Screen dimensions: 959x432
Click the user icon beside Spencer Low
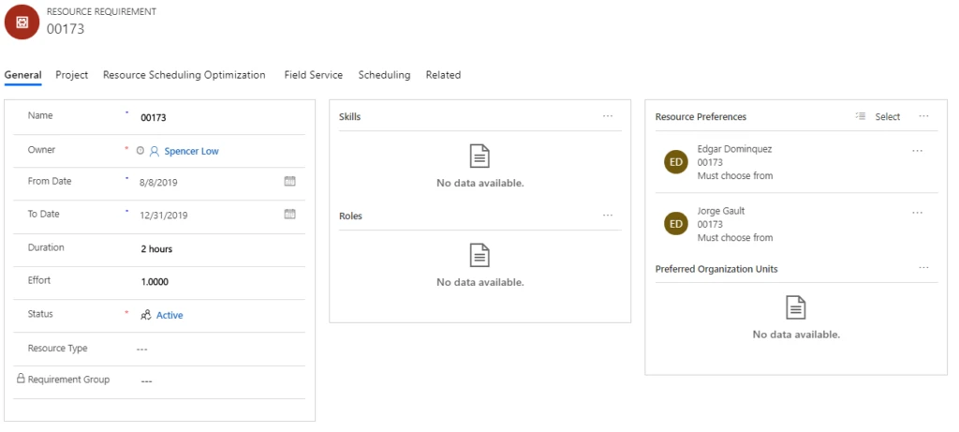click(x=155, y=151)
